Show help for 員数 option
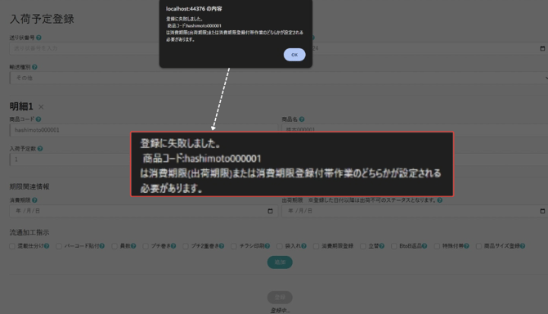 tap(133, 246)
